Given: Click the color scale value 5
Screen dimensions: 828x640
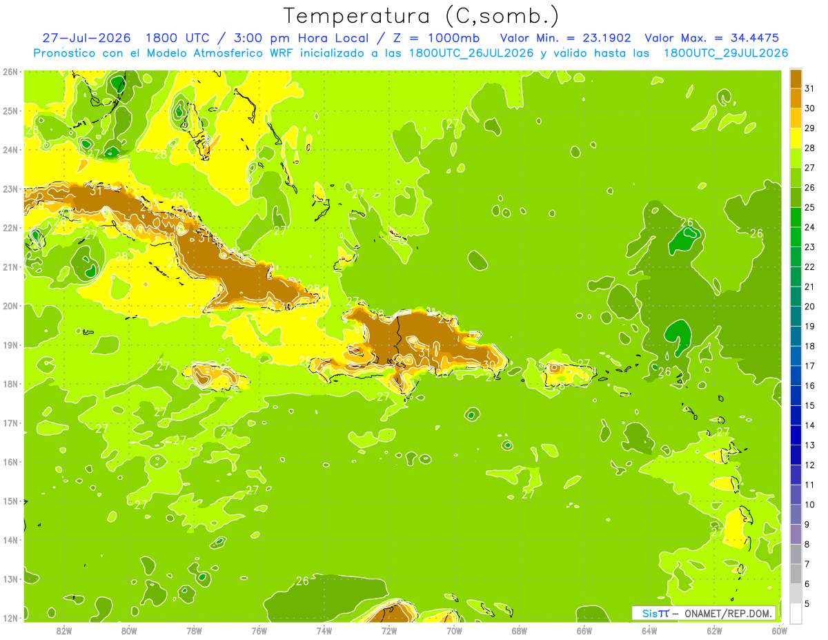Looking at the screenshot, I should click(807, 603).
